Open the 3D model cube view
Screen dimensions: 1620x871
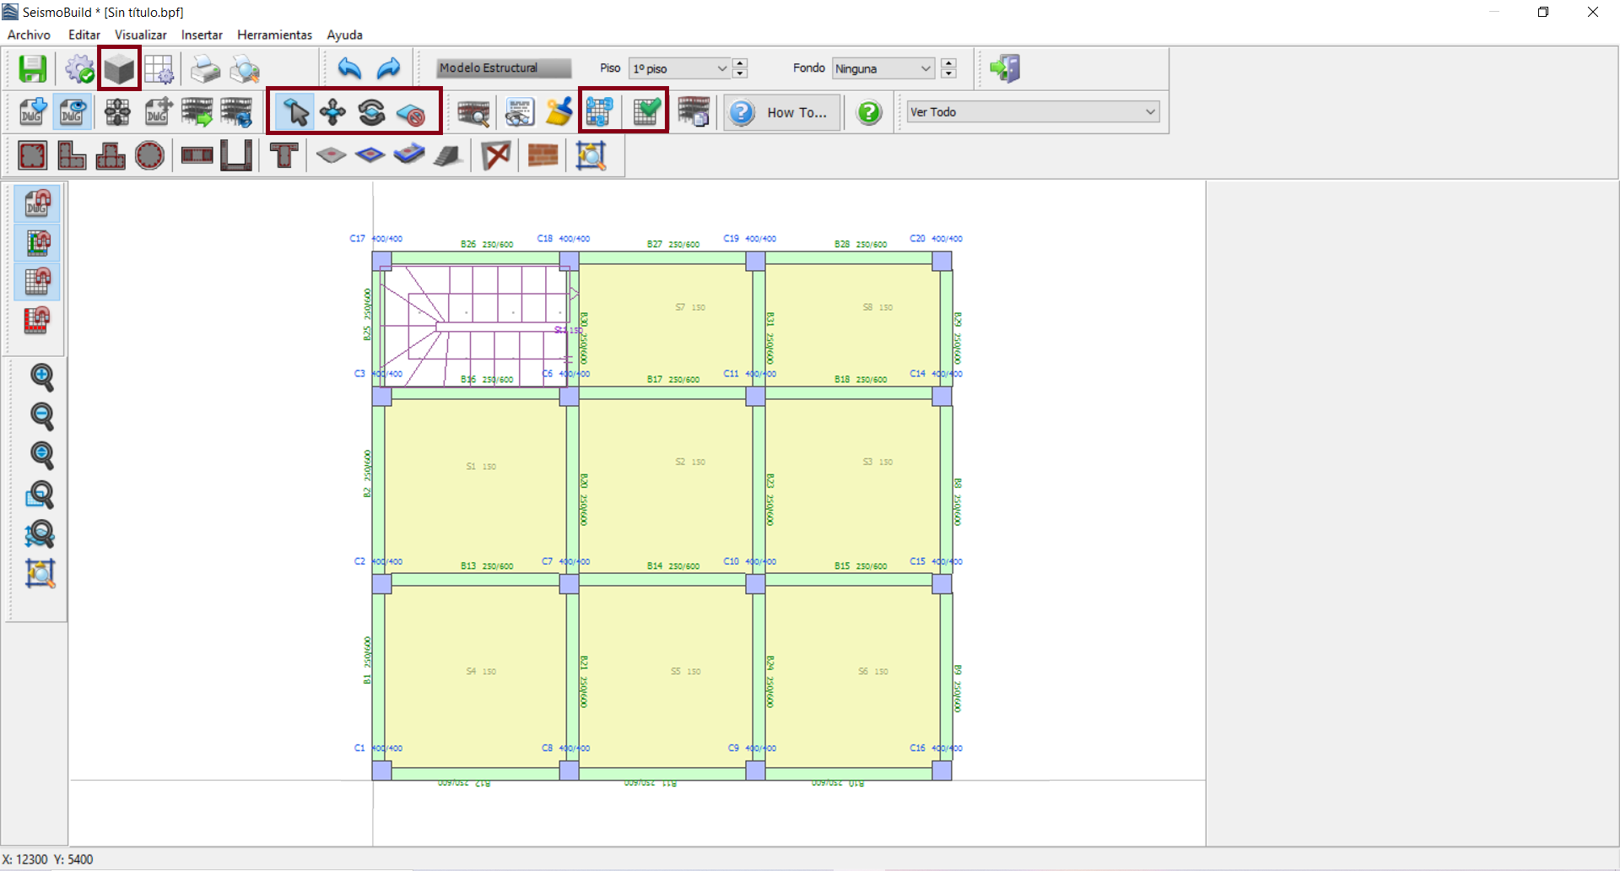click(119, 68)
